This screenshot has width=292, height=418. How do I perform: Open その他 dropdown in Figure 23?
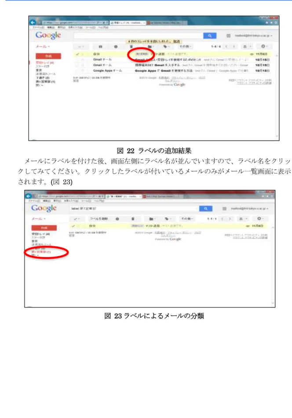tap(187, 219)
